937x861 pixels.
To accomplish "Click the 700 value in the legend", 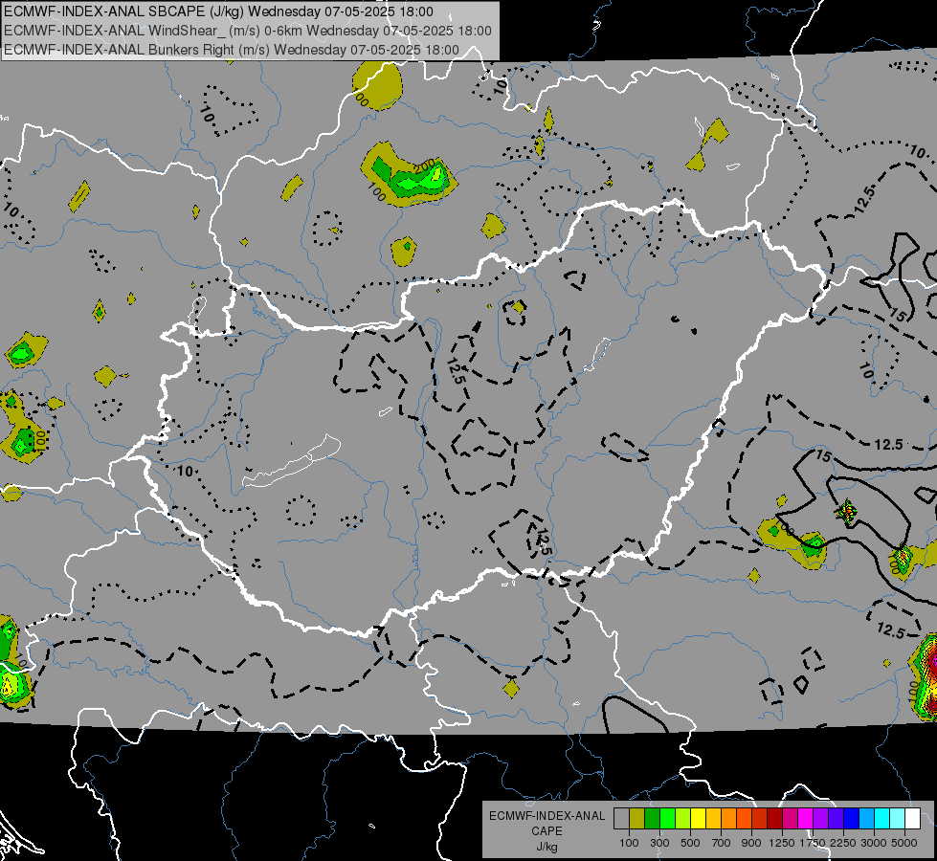I will coord(722,843).
